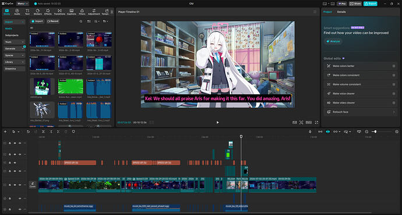Add a marker on the timeline

73,132
